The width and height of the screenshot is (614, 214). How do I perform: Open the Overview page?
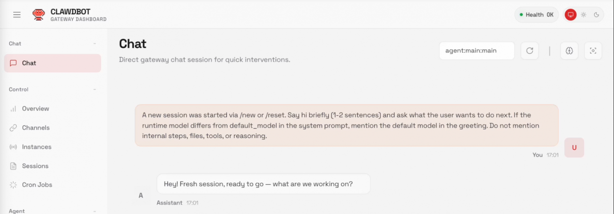tap(35, 109)
